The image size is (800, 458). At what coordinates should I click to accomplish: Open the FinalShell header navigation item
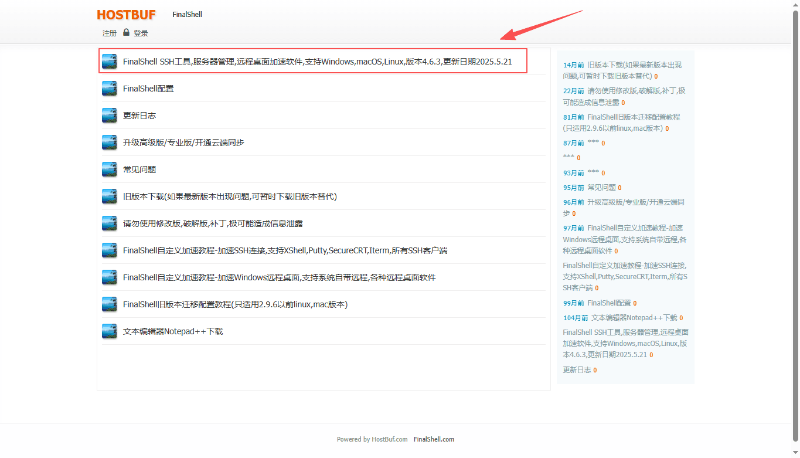(x=187, y=15)
